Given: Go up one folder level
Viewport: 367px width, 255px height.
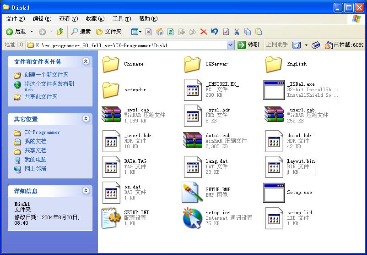Looking at the screenshot, I should click(60, 32).
